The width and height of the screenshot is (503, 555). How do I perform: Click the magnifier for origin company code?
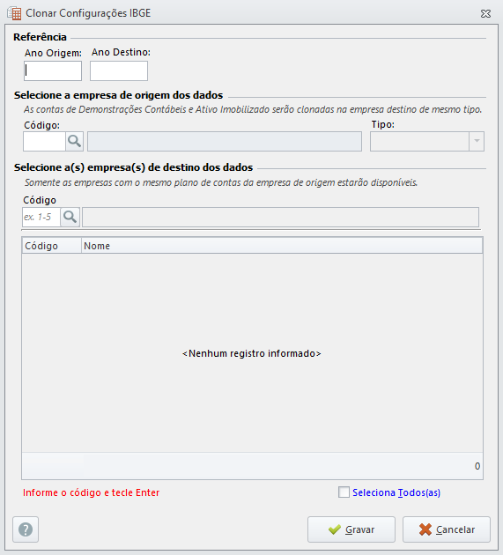coord(74,141)
